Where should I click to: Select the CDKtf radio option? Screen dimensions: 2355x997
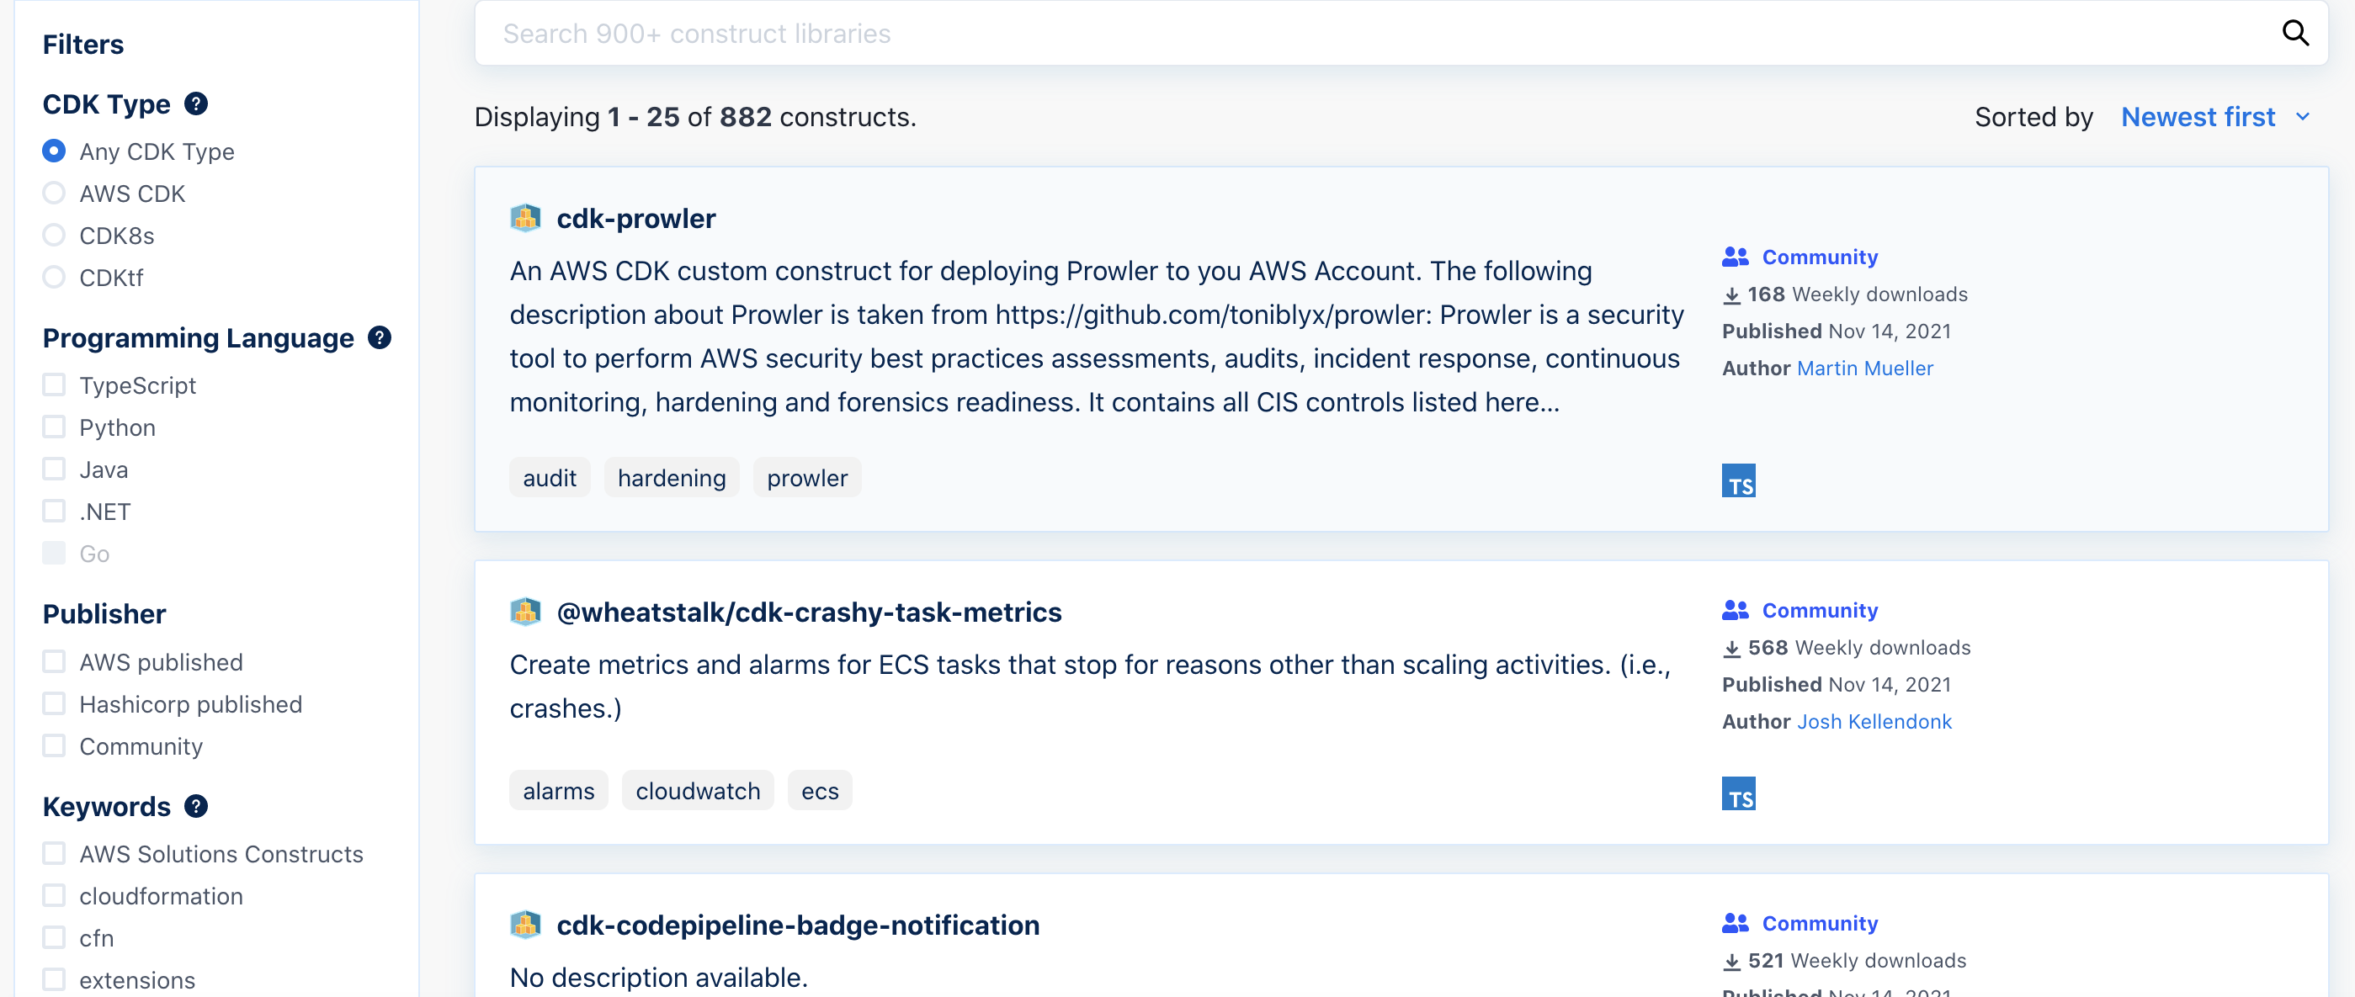coord(54,278)
